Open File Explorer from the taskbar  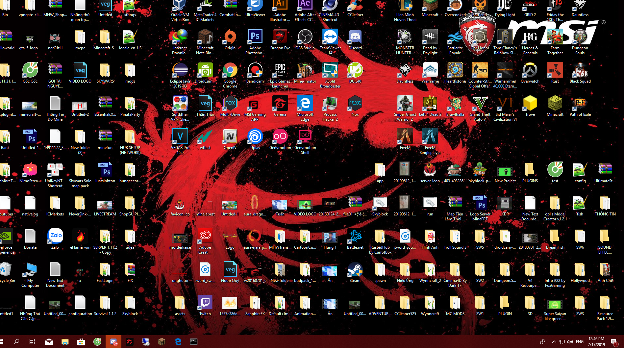pyautogui.click(x=65, y=342)
